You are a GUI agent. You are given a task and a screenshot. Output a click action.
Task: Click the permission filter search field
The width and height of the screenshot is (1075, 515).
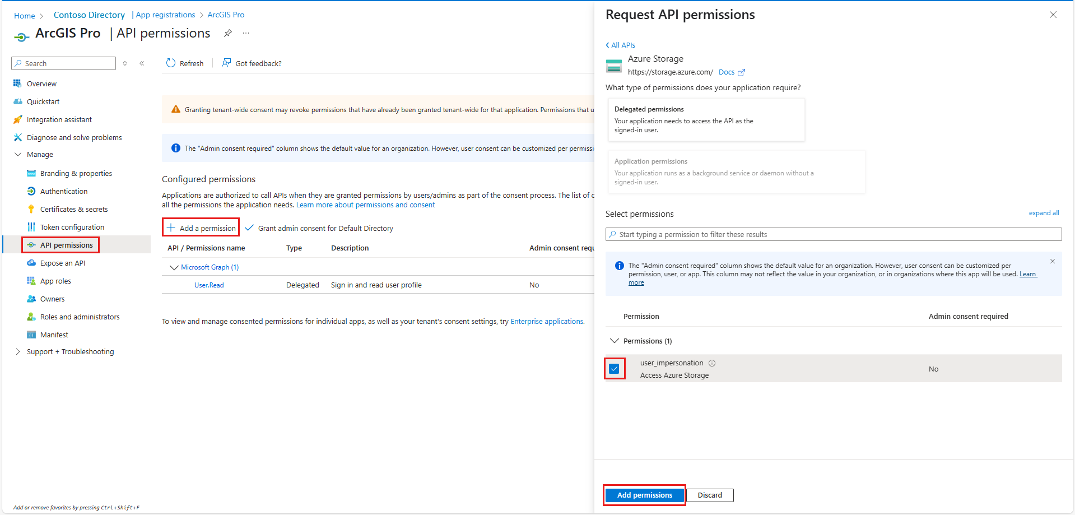pos(834,234)
